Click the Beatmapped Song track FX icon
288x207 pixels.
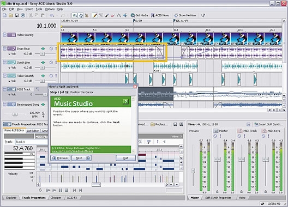pyautogui.click(x=43, y=105)
